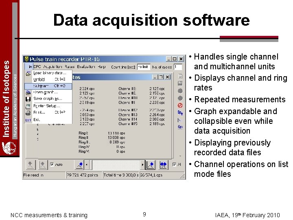The width and height of the screenshot is (293, 220).
Task: Open the File menu
Action: tap(30, 67)
